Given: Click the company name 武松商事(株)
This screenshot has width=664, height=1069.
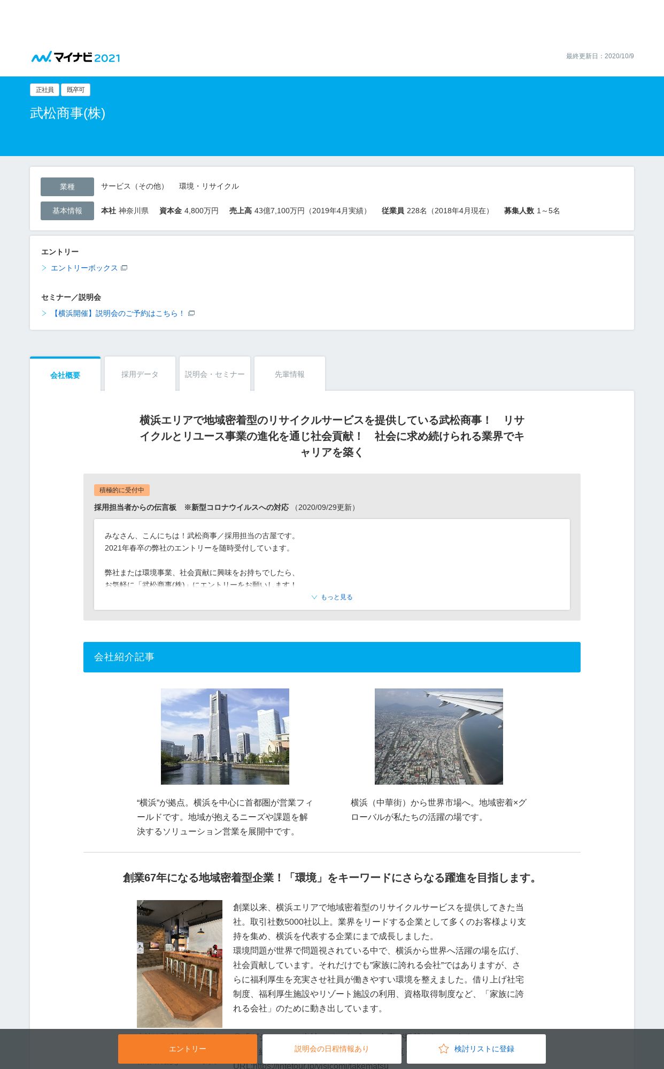Looking at the screenshot, I should point(68,113).
